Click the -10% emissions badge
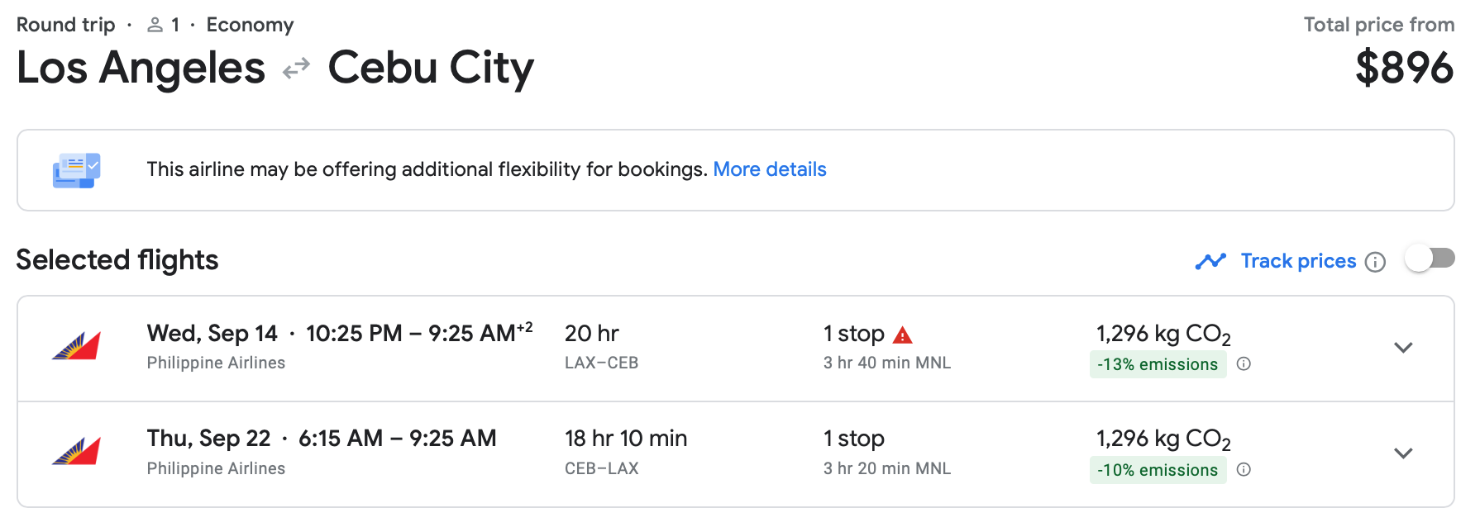The width and height of the screenshot is (1480, 527). pos(1157,470)
